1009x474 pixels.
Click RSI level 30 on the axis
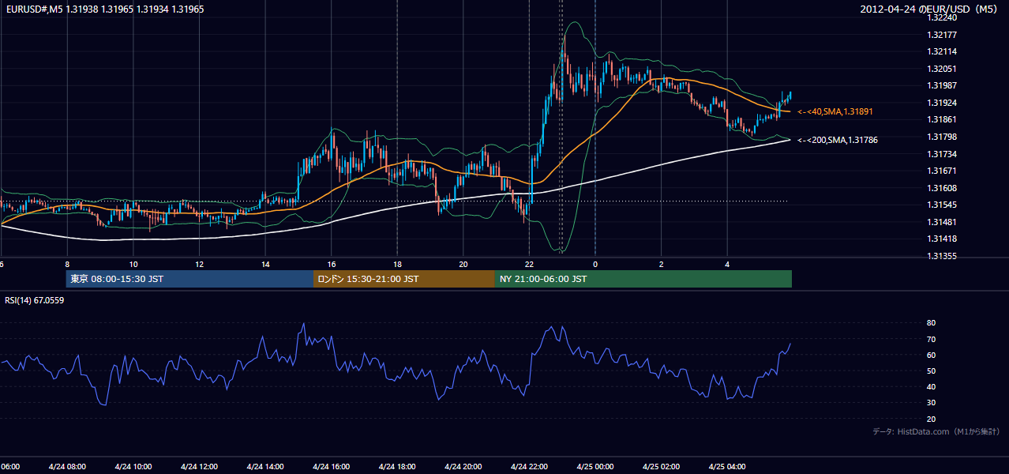click(931, 403)
